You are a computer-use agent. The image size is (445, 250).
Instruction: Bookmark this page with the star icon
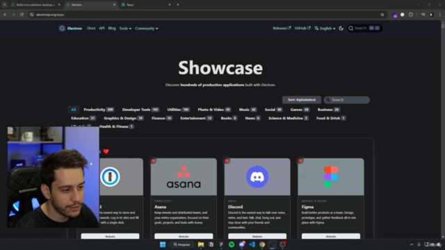pos(382,15)
